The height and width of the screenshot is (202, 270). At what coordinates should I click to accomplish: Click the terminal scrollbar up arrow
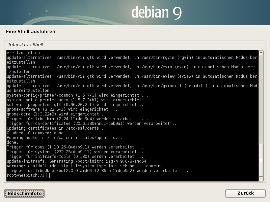261,53
